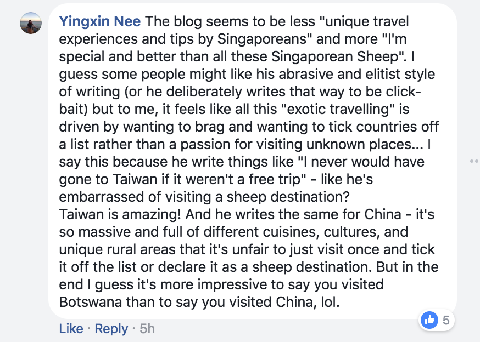Open the comment options ellipsis icon

474,161
